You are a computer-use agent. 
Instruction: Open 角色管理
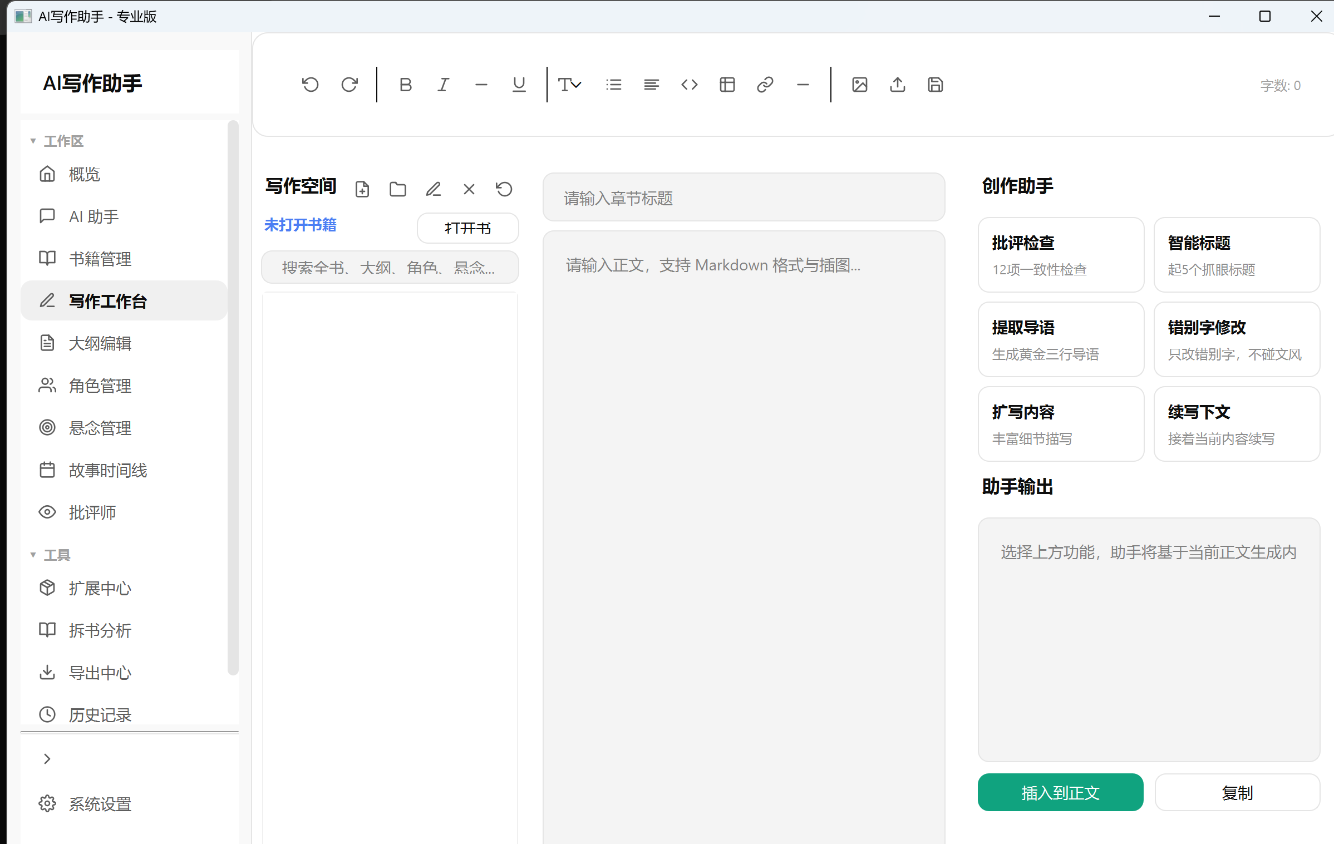(x=124, y=386)
